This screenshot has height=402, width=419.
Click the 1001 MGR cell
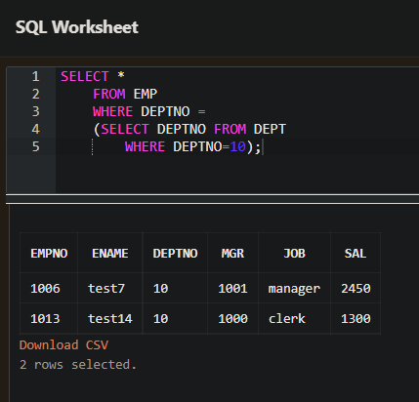click(x=232, y=289)
